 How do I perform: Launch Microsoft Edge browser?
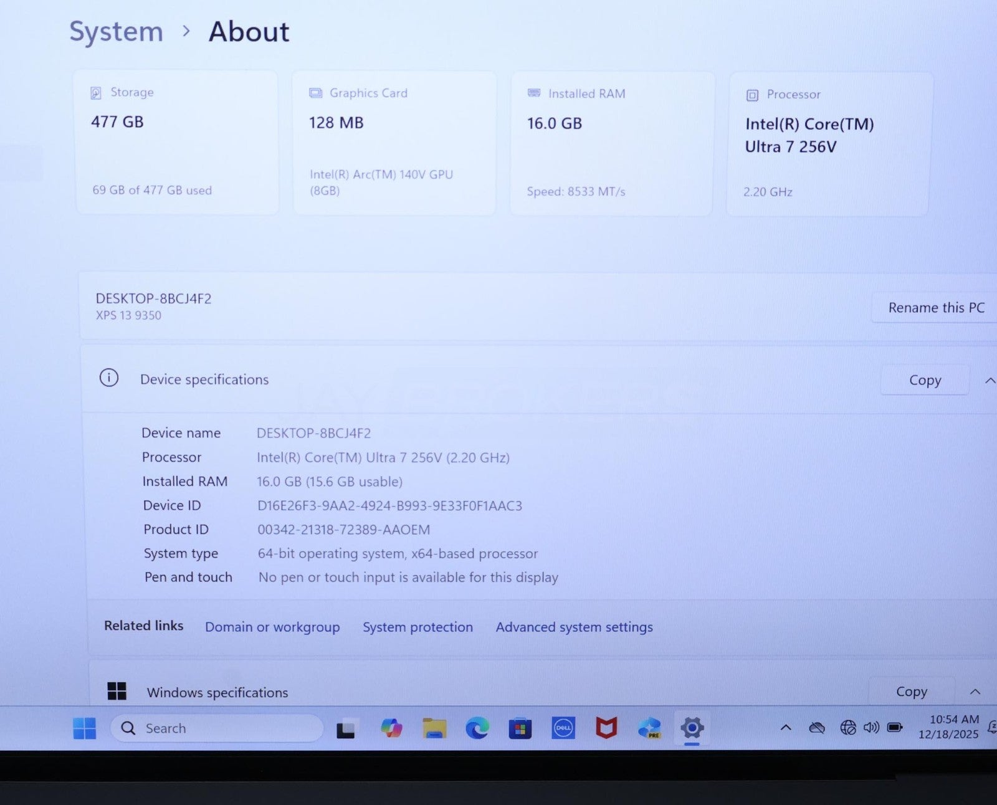pos(477,728)
